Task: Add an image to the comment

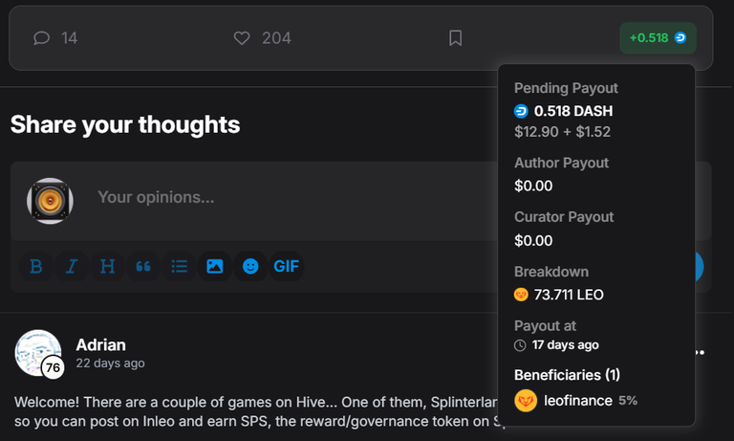Action: point(214,266)
